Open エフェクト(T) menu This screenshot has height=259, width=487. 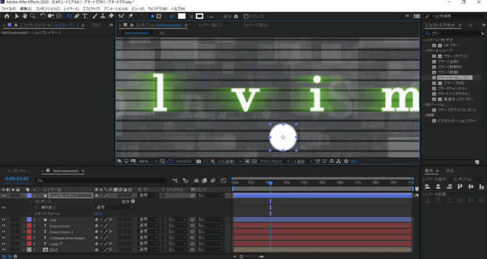point(91,9)
